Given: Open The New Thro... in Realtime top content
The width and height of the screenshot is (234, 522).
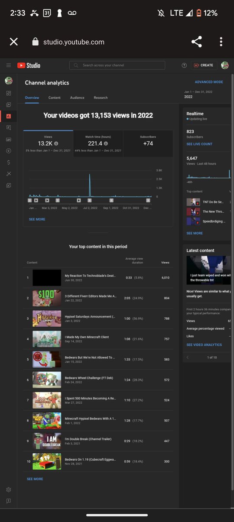Looking at the screenshot, I should coord(213,211).
